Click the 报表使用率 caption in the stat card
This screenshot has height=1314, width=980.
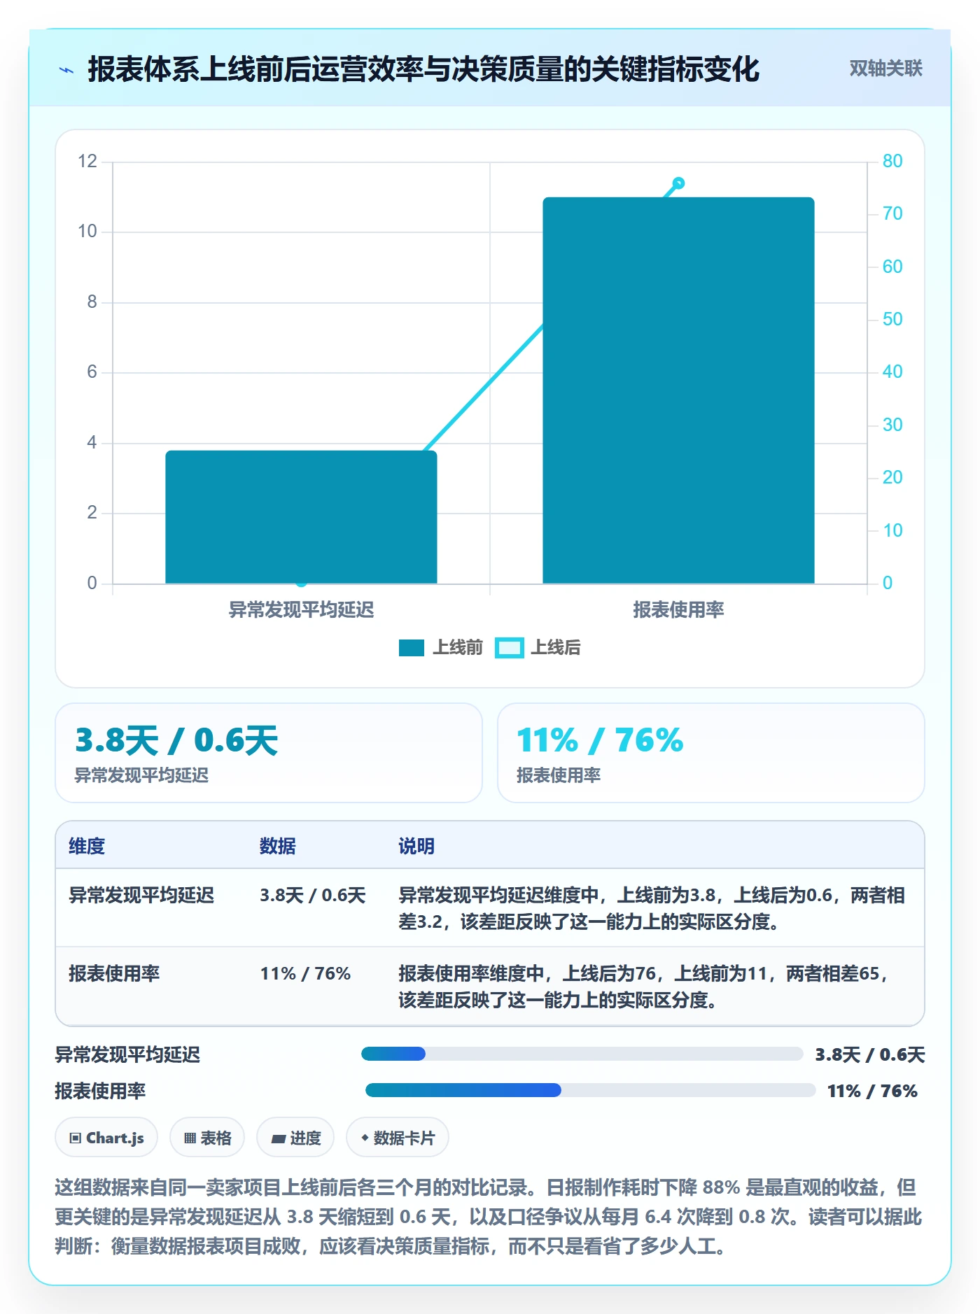tap(559, 775)
